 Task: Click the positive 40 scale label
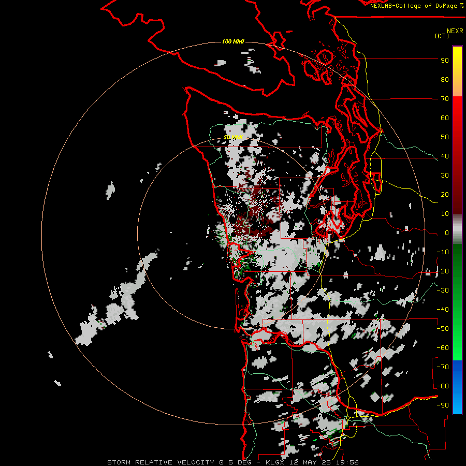[x=445, y=156]
